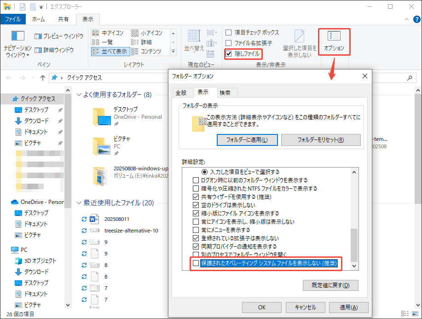Select 一覧 layout
422x319 pixels.
[102, 42]
